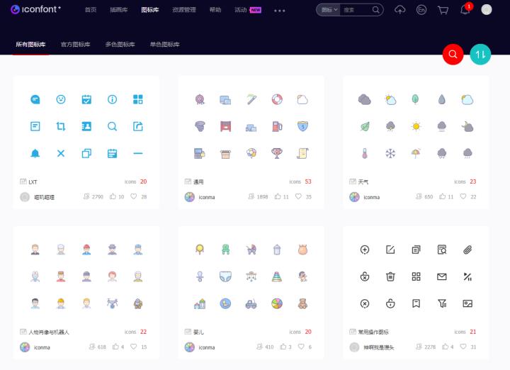The height and width of the screenshot is (370, 510).
Task: Expand the 图标 search type dropdown
Action: click(x=329, y=10)
